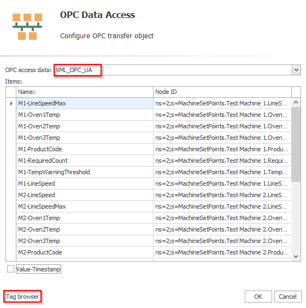Select the row indicator arrow for M1-LineSpeedMax

[11, 103]
